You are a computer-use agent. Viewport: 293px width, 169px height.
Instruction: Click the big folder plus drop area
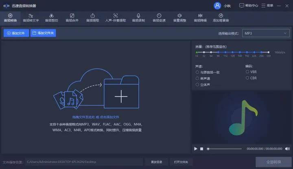pyautogui.click(x=121, y=92)
